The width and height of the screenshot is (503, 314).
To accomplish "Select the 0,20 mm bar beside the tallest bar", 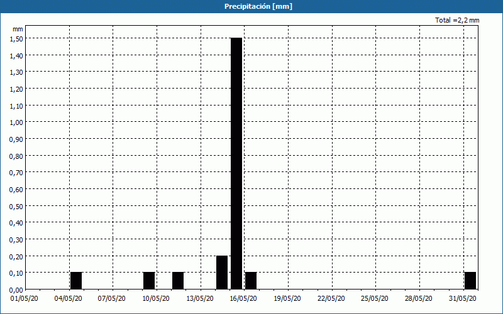I will [x=222, y=273].
